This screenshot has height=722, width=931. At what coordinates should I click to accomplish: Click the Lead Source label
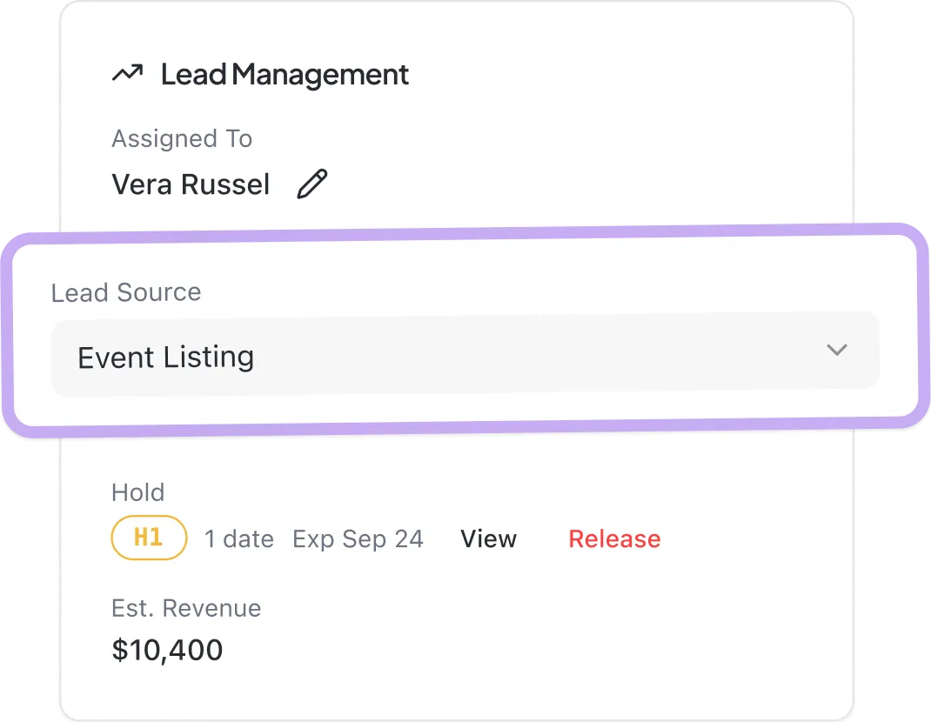click(x=126, y=292)
